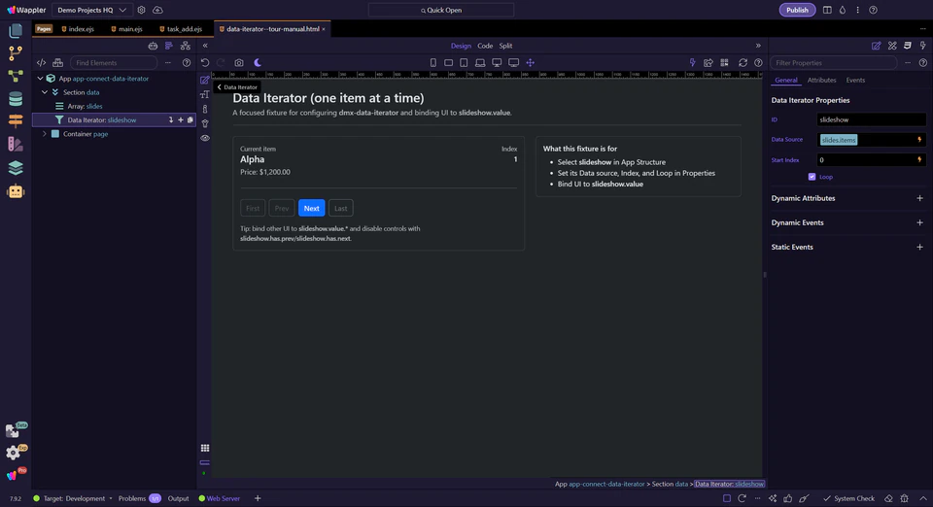The width and height of the screenshot is (933, 507).
Task: Click the undo icon in design toolbar
Action: pos(205,62)
